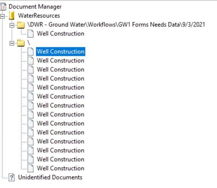
Task: Select the Document Manager root label
Action: 35,7
